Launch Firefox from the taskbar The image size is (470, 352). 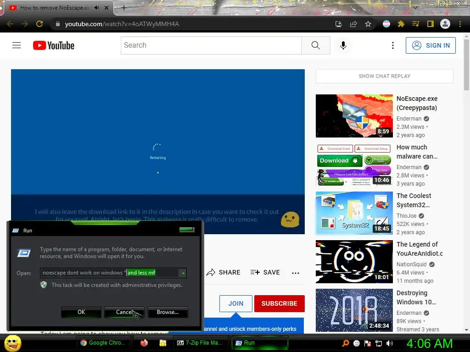[144, 343]
